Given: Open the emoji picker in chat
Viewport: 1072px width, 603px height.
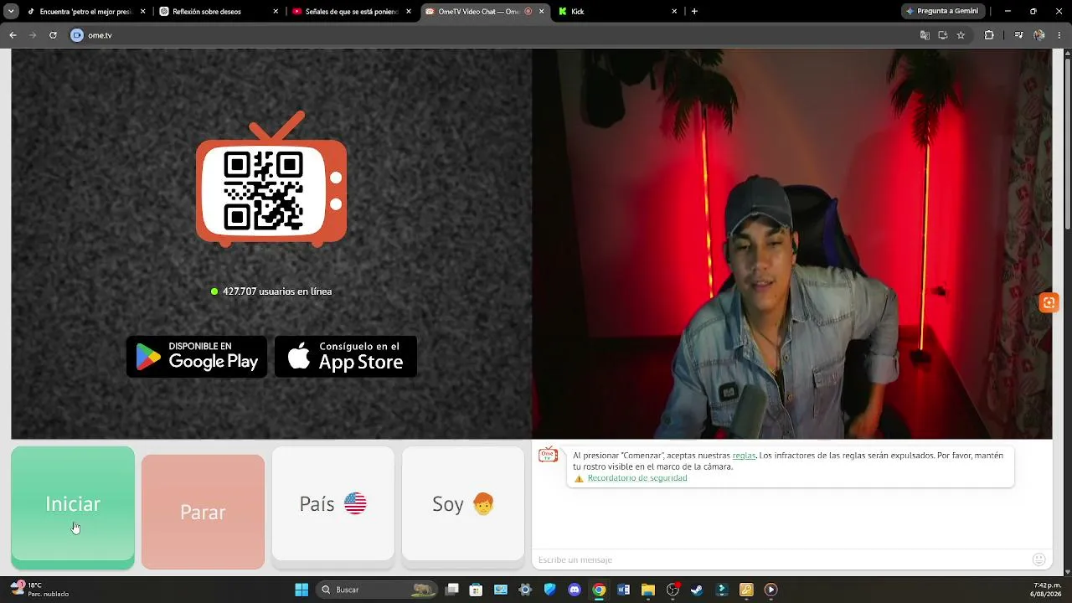Looking at the screenshot, I should point(1039,559).
